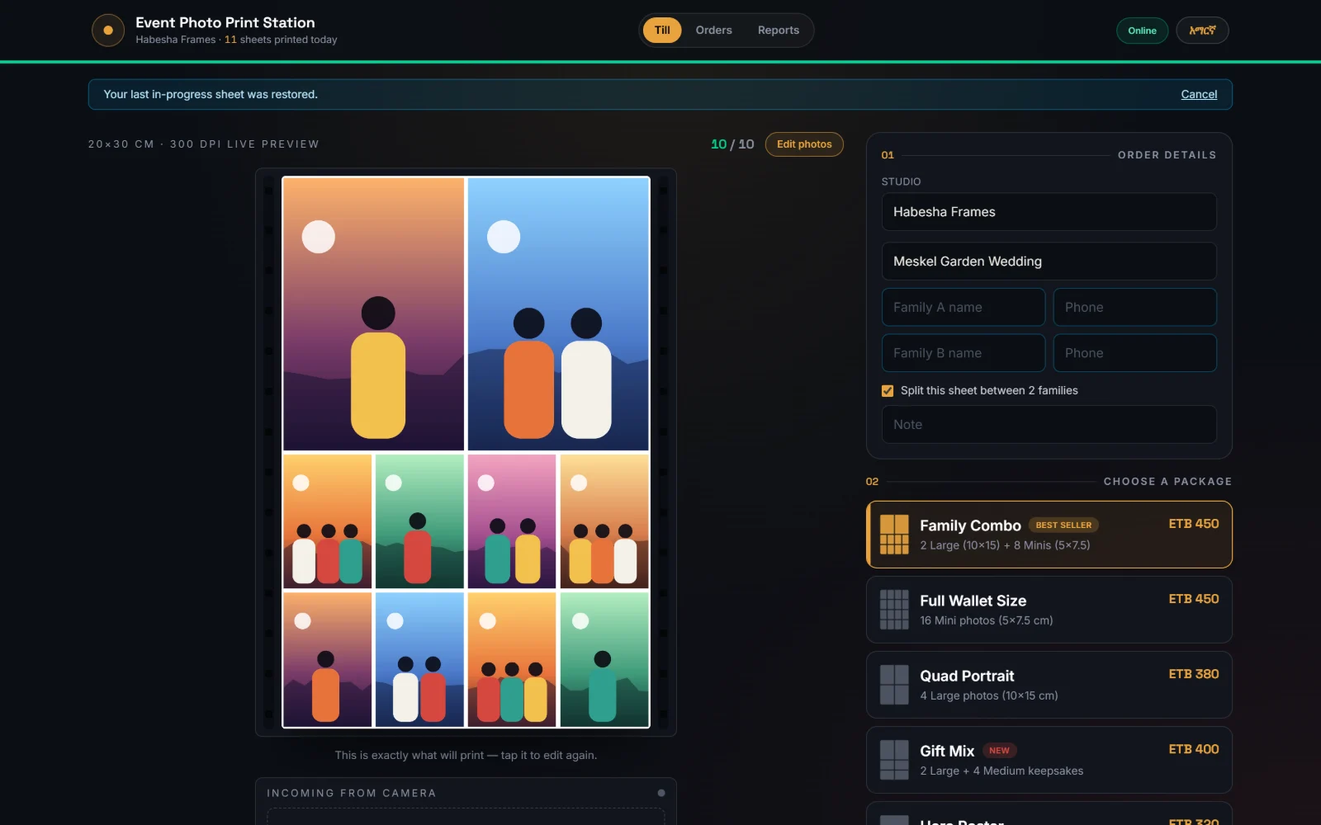Select the Gift Mix layout icon
Viewport: 1321px width, 825px height.
(x=894, y=760)
